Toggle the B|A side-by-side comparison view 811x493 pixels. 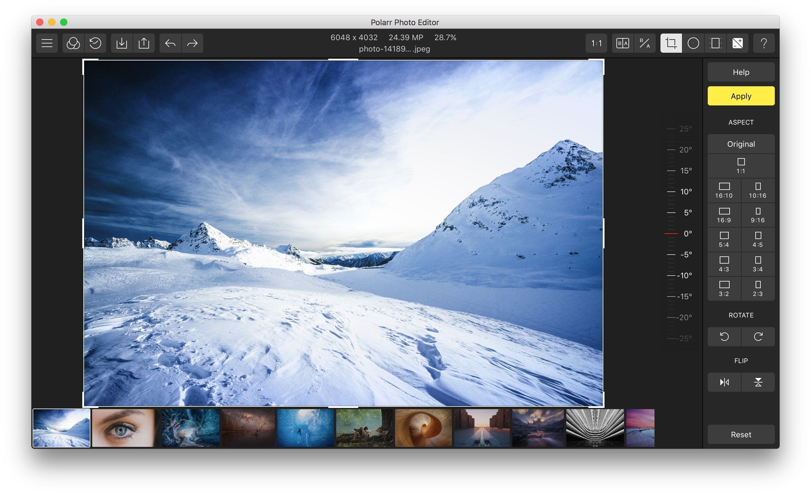[622, 43]
